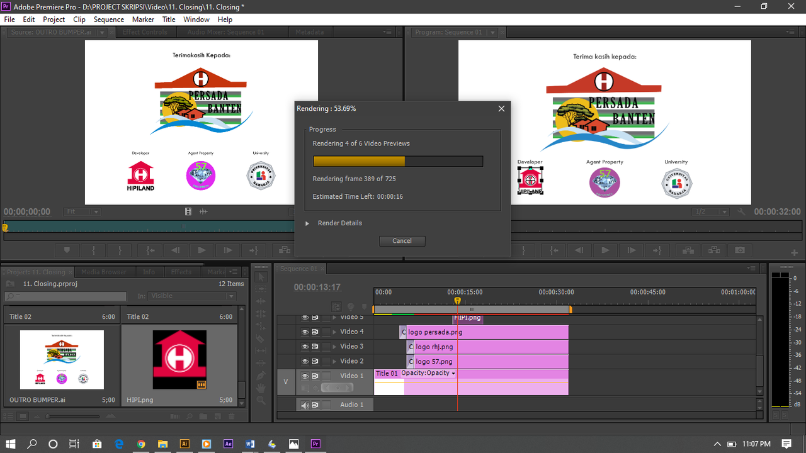Switch to the Media Browser tab
The width and height of the screenshot is (806, 453).
(x=105, y=272)
